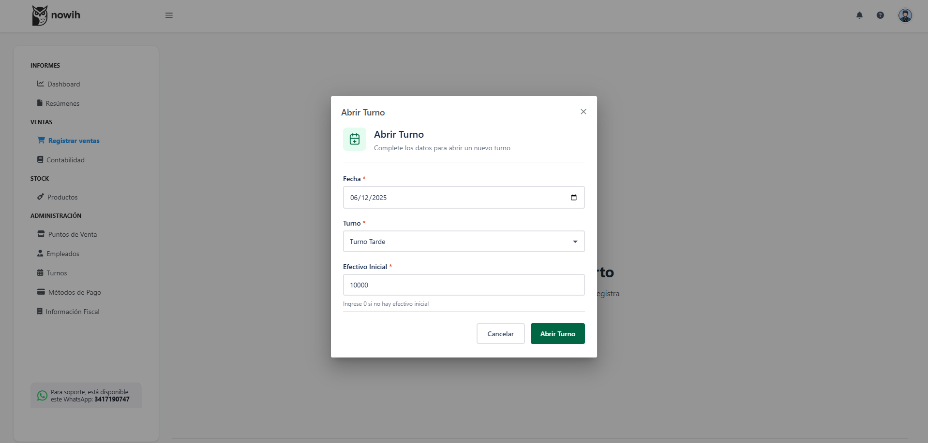
Task: Toggle the hamburger sidebar menu
Action: tap(169, 15)
